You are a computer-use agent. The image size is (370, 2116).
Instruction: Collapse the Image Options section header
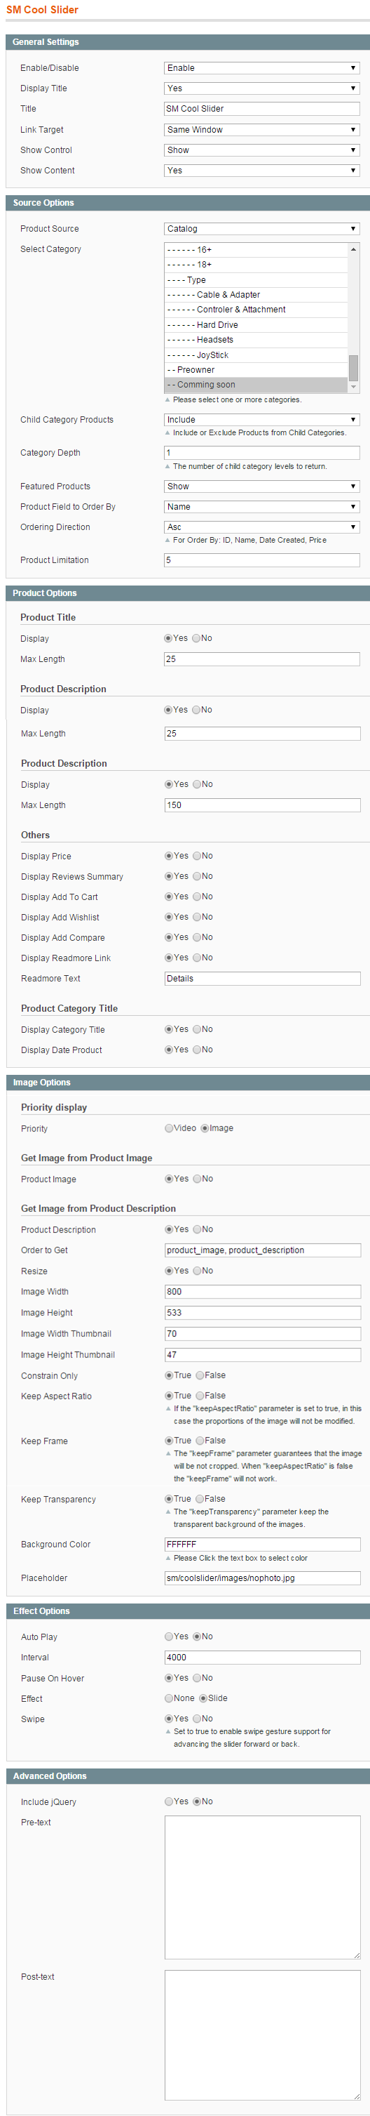pos(188,1083)
